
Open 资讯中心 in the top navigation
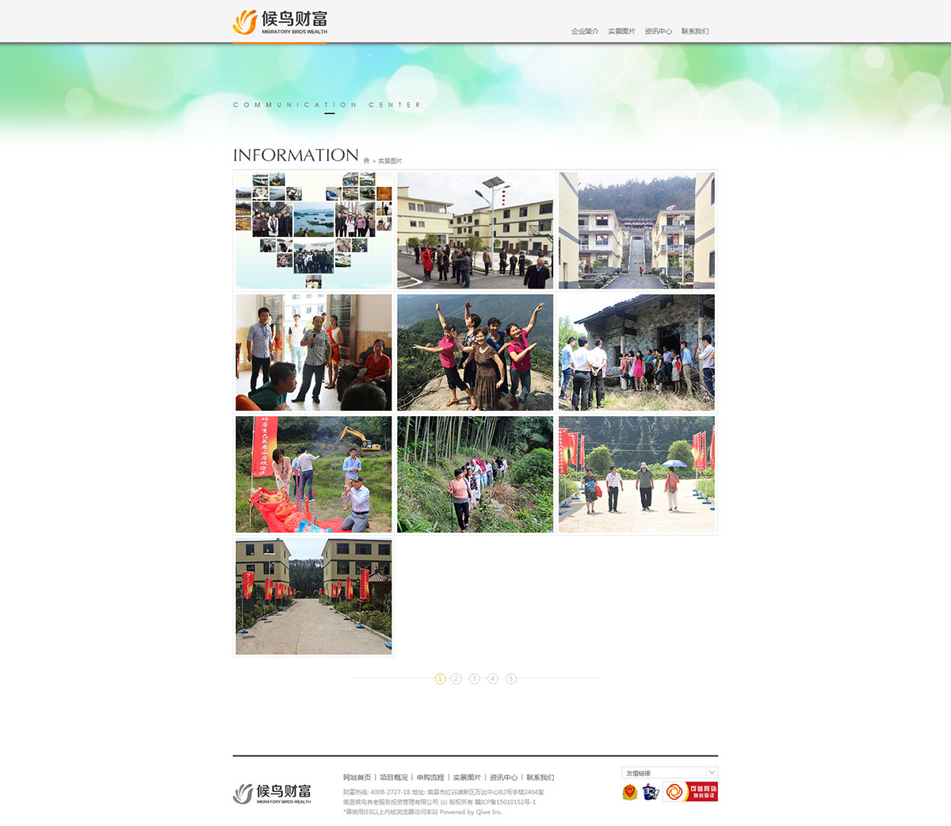tap(658, 32)
